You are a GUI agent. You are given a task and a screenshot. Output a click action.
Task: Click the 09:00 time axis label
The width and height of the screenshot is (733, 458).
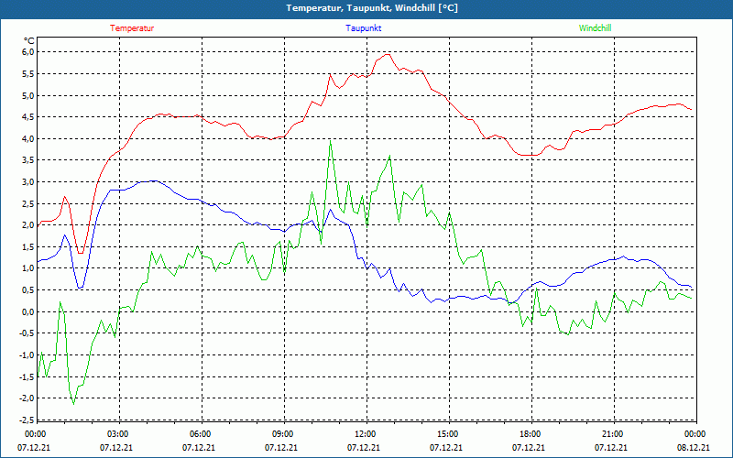point(283,434)
